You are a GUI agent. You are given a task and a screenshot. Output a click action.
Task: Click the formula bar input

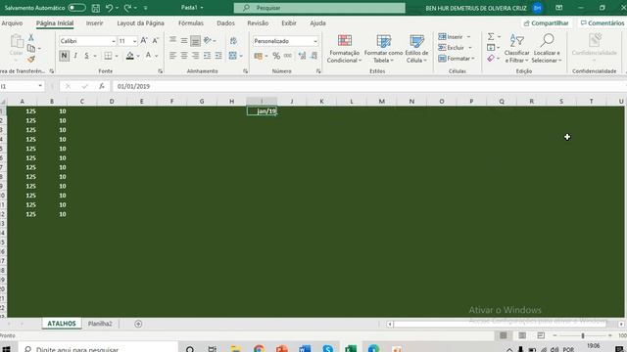click(368, 86)
